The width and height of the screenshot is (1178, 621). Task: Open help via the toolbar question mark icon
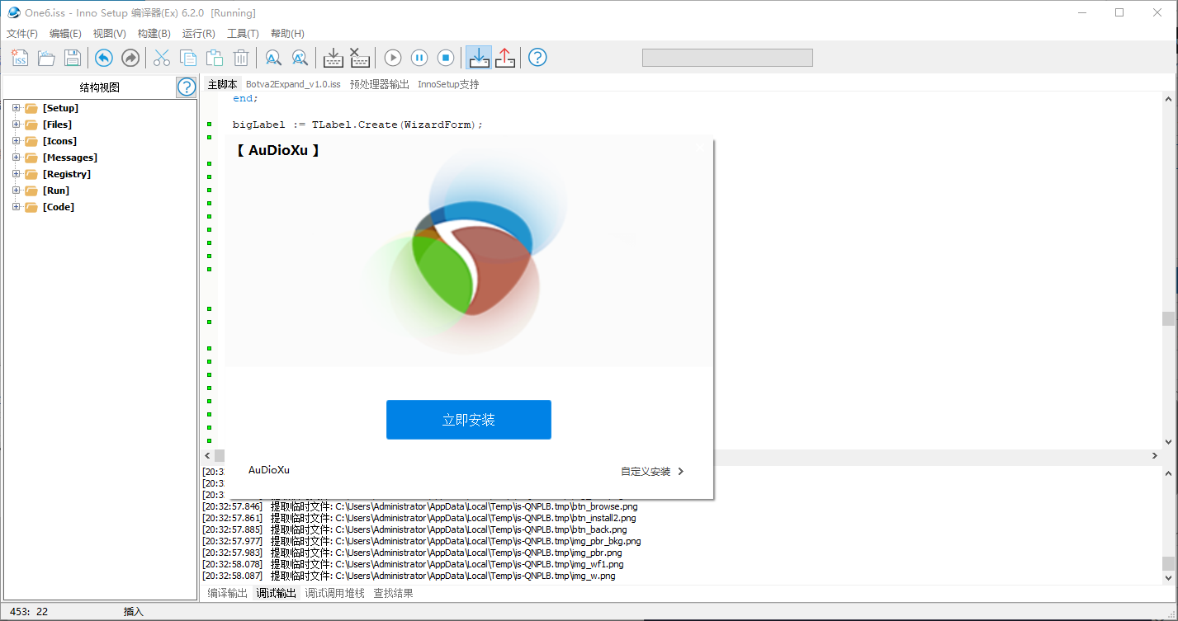point(537,58)
